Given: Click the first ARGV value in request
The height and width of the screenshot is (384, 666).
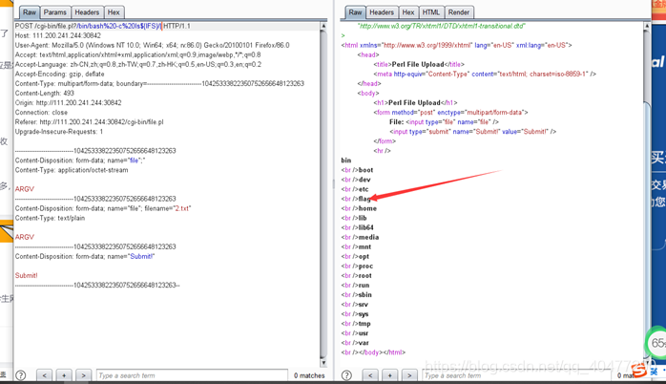Looking at the screenshot, I should coord(25,189).
